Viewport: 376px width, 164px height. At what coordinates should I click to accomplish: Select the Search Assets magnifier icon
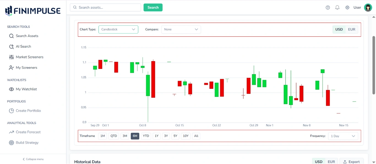11,36
